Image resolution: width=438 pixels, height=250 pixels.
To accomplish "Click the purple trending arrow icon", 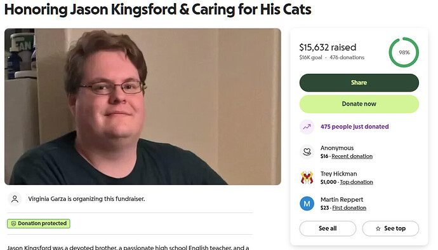I will pyautogui.click(x=307, y=127).
